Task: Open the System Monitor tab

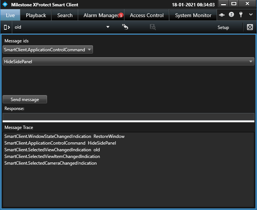Action: point(193,15)
